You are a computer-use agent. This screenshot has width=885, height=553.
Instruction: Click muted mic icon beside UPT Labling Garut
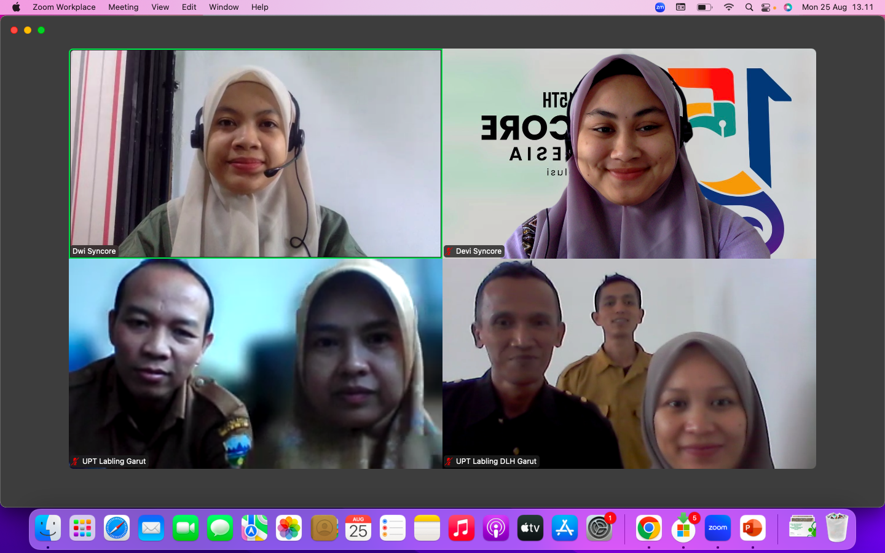(x=76, y=461)
